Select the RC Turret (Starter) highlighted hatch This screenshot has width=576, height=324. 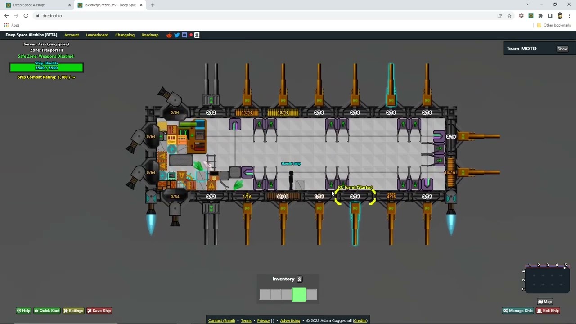[x=355, y=197]
